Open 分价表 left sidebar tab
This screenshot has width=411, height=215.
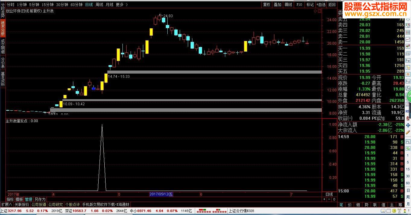3,62
